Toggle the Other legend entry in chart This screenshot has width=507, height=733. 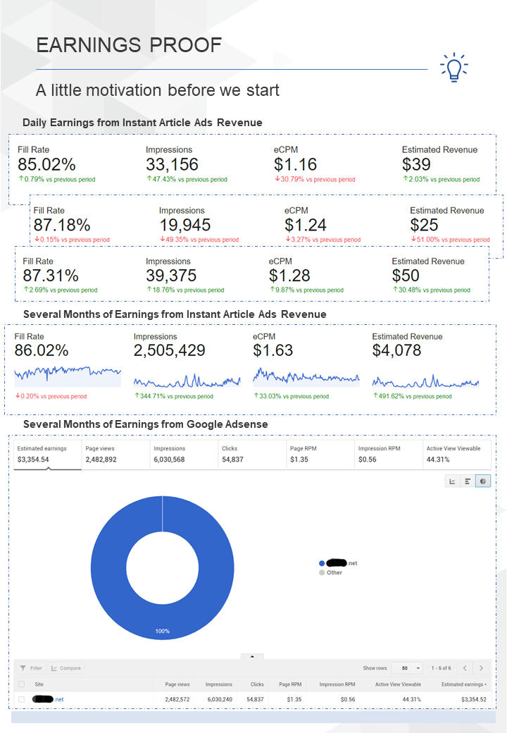[330, 572]
